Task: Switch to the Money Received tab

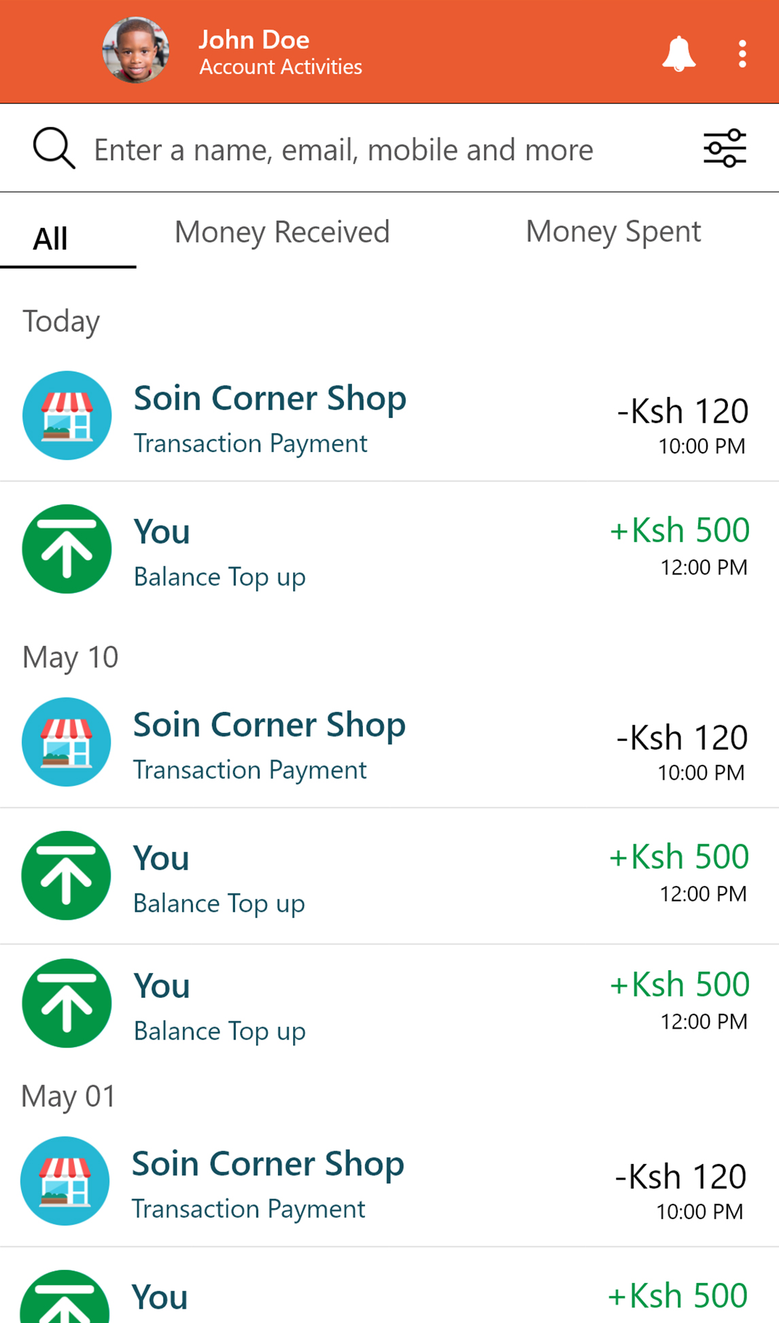Action: pyautogui.click(x=282, y=233)
